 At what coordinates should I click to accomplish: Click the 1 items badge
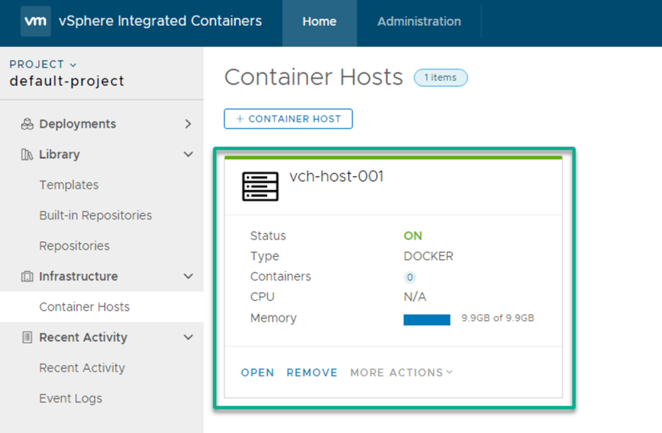click(440, 78)
